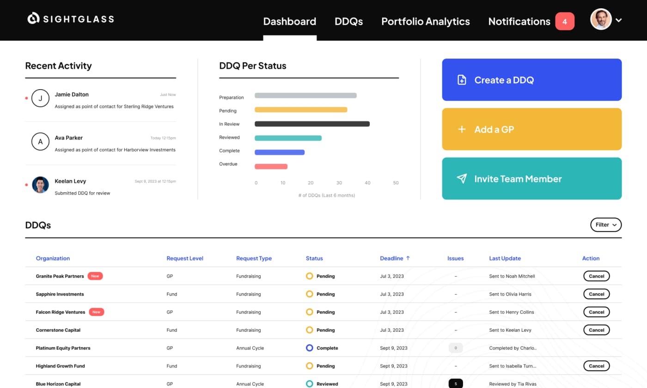Screen dimensions: 647x388
Task: Expand the user profile menu chevron
Action: coord(618,20)
